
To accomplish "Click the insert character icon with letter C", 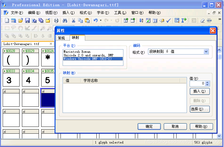I will tap(126, 20).
